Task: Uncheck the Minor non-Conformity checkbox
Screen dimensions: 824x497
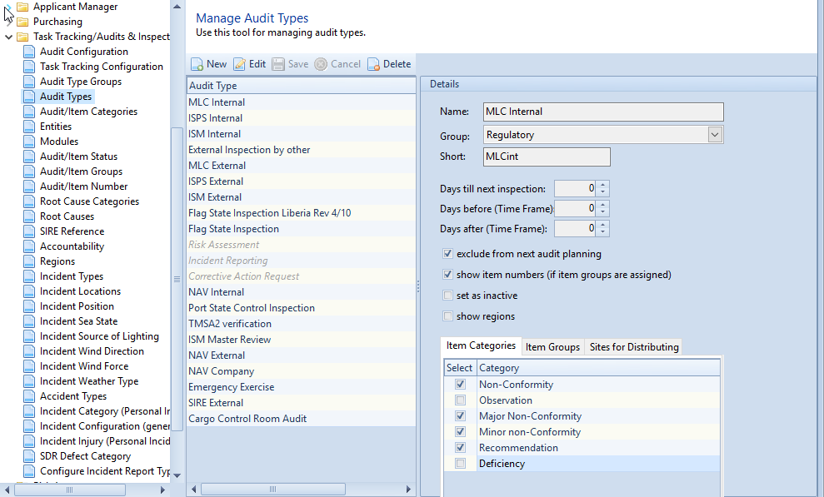Action: pos(461,431)
